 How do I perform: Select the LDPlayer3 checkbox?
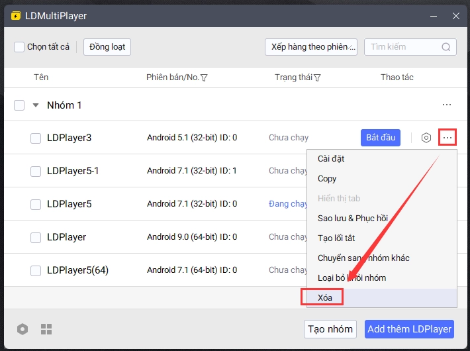pyautogui.click(x=36, y=138)
